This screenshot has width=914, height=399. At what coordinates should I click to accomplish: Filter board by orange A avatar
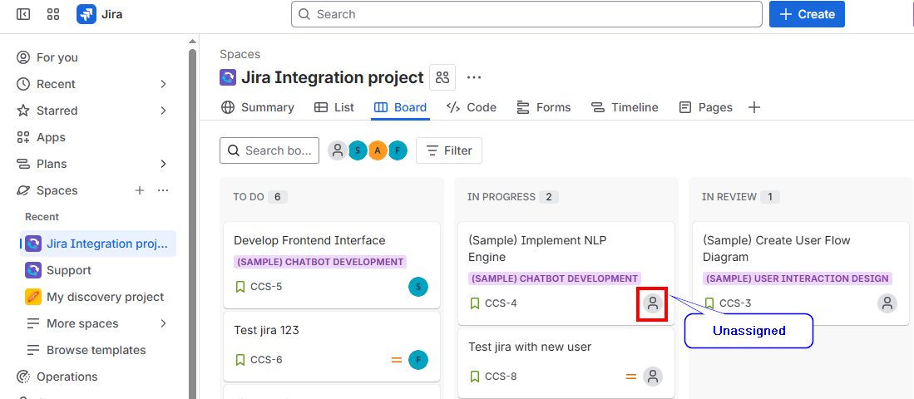[x=378, y=150]
